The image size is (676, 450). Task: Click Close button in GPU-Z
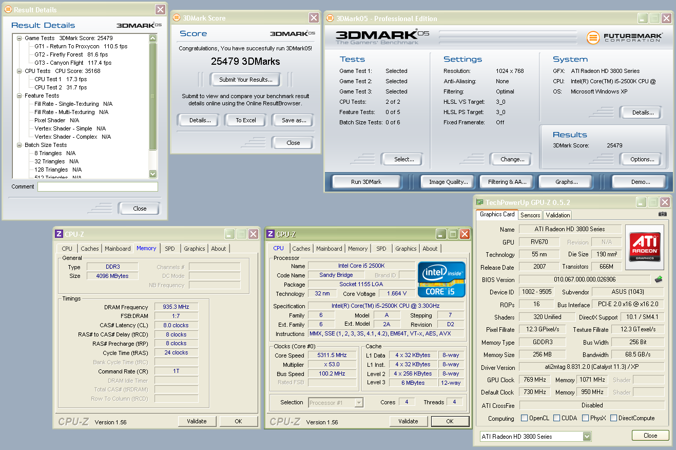coord(650,436)
